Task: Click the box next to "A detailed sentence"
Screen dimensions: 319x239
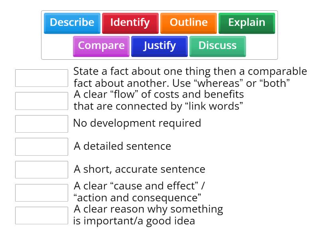Action: [x=41, y=147]
